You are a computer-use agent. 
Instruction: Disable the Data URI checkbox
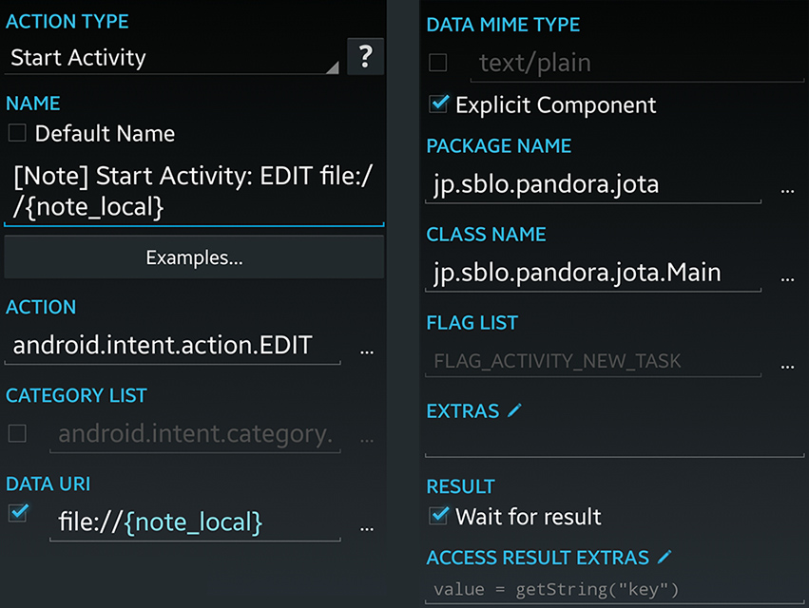(x=18, y=513)
